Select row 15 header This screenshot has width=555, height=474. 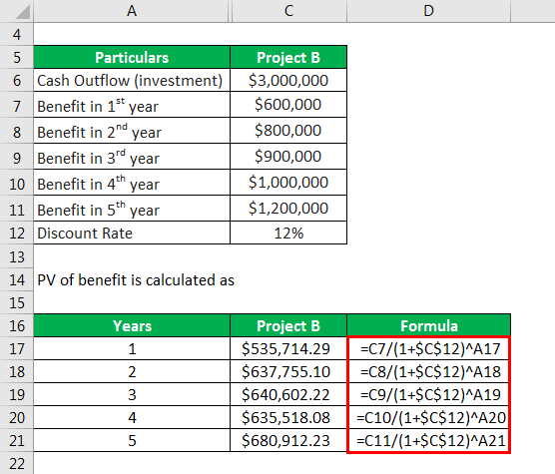(17, 302)
